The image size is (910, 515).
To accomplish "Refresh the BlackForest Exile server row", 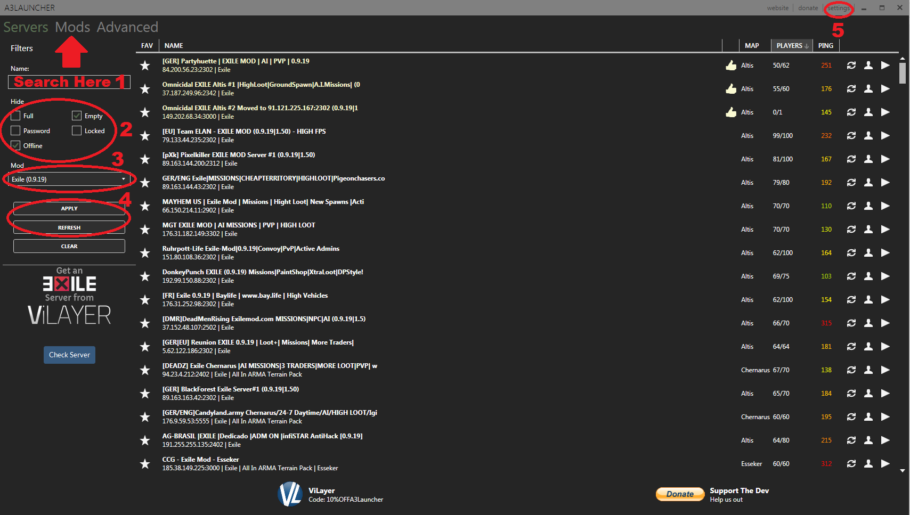I will (851, 394).
